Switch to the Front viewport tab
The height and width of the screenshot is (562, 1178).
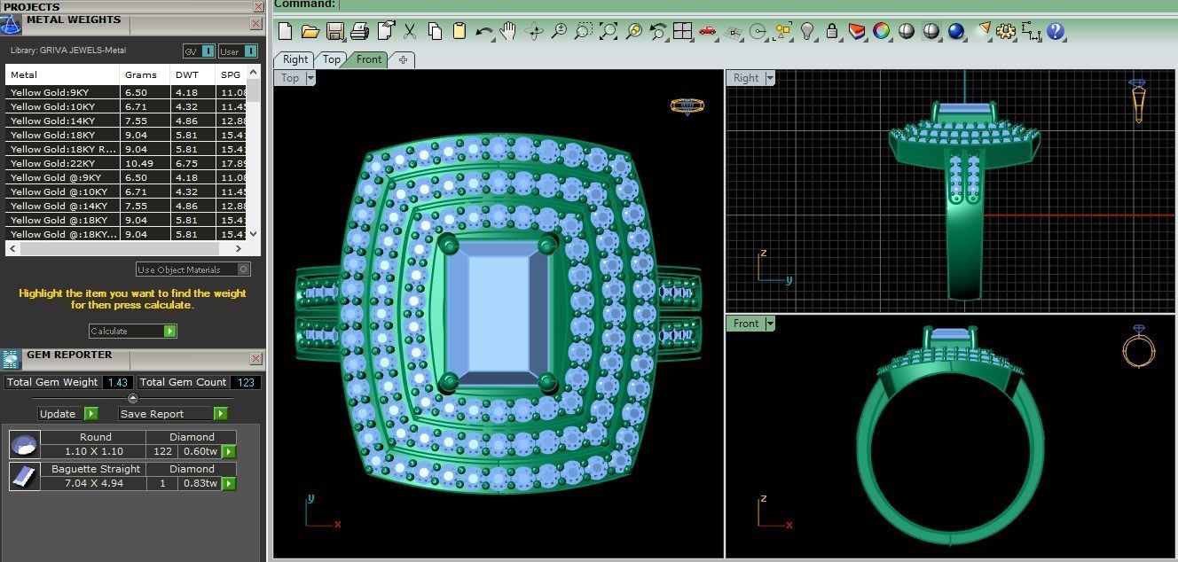tap(369, 59)
